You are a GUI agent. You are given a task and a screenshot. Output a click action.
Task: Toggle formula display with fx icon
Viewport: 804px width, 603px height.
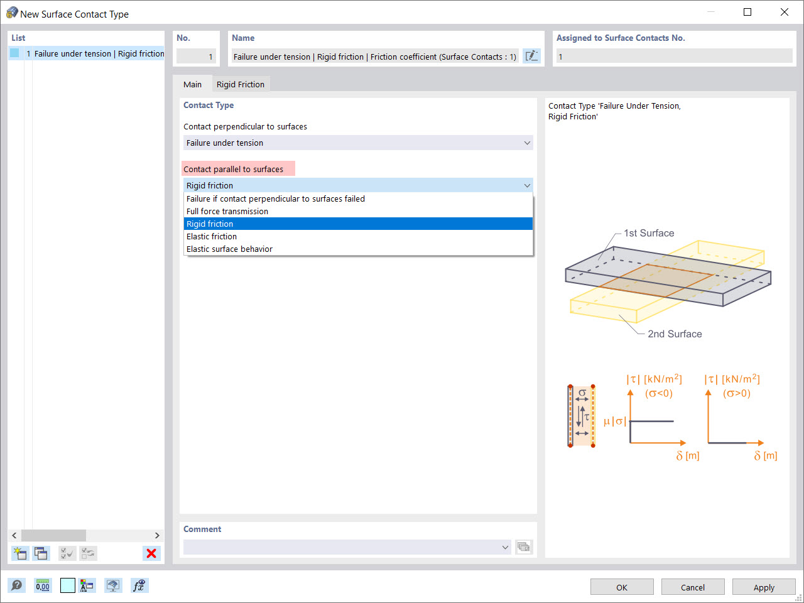(x=139, y=585)
